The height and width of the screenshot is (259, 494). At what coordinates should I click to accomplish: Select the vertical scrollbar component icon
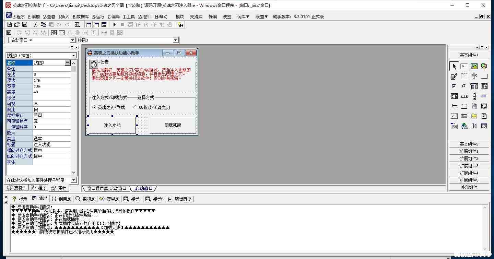click(474, 96)
